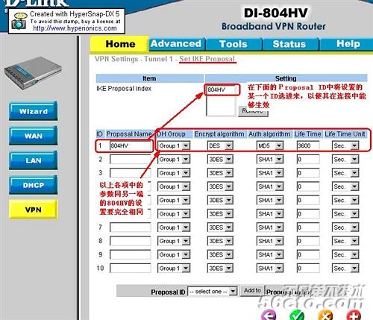This screenshot has width=373, height=320.
Task: Click the Proposal Name field for ID 3
Action: pos(131,173)
